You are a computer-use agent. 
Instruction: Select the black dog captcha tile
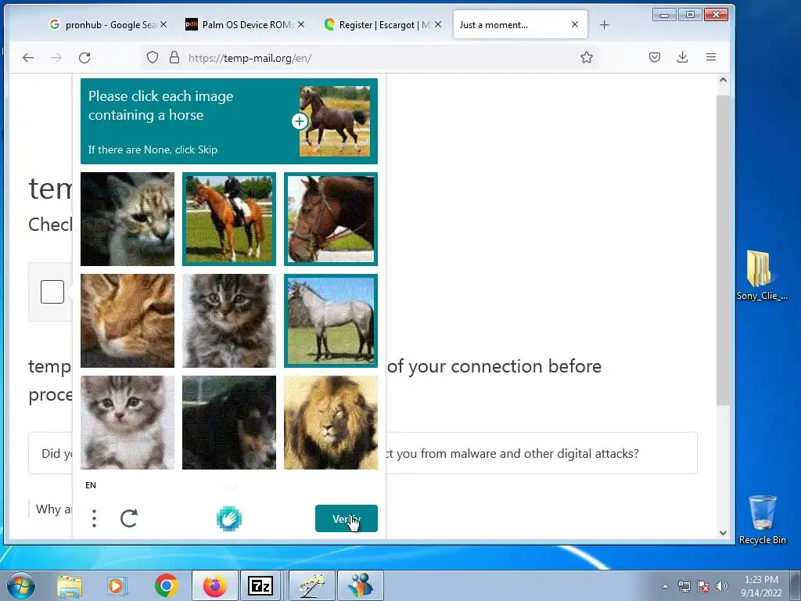229,422
